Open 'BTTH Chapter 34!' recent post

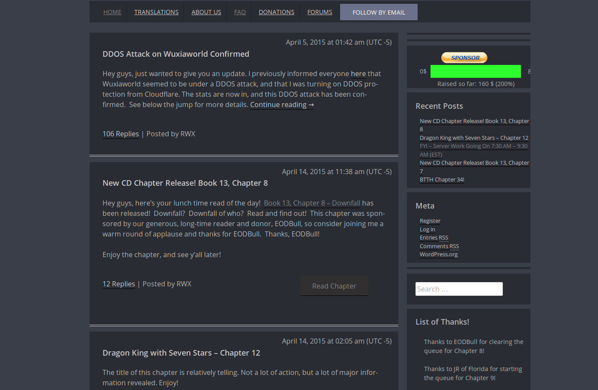coord(442,179)
